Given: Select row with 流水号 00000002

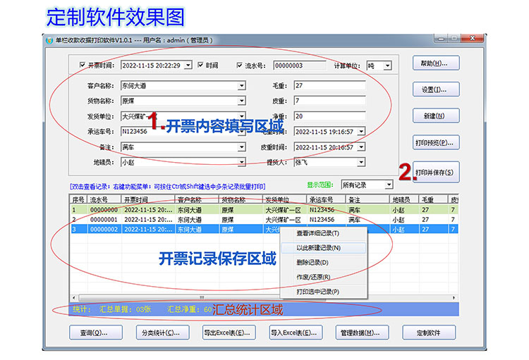Looking at the screenshot, I should point(264,229).
